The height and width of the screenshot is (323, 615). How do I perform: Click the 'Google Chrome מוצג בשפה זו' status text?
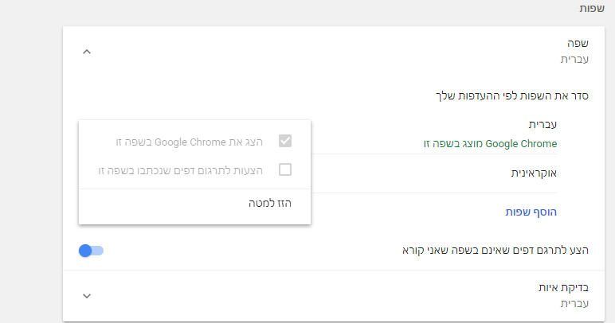click(490, 144)
